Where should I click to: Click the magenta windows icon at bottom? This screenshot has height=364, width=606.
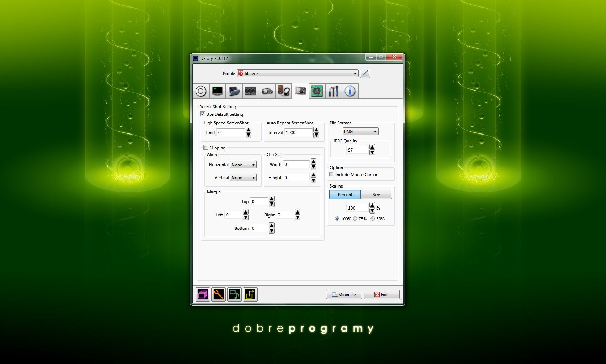203,294
